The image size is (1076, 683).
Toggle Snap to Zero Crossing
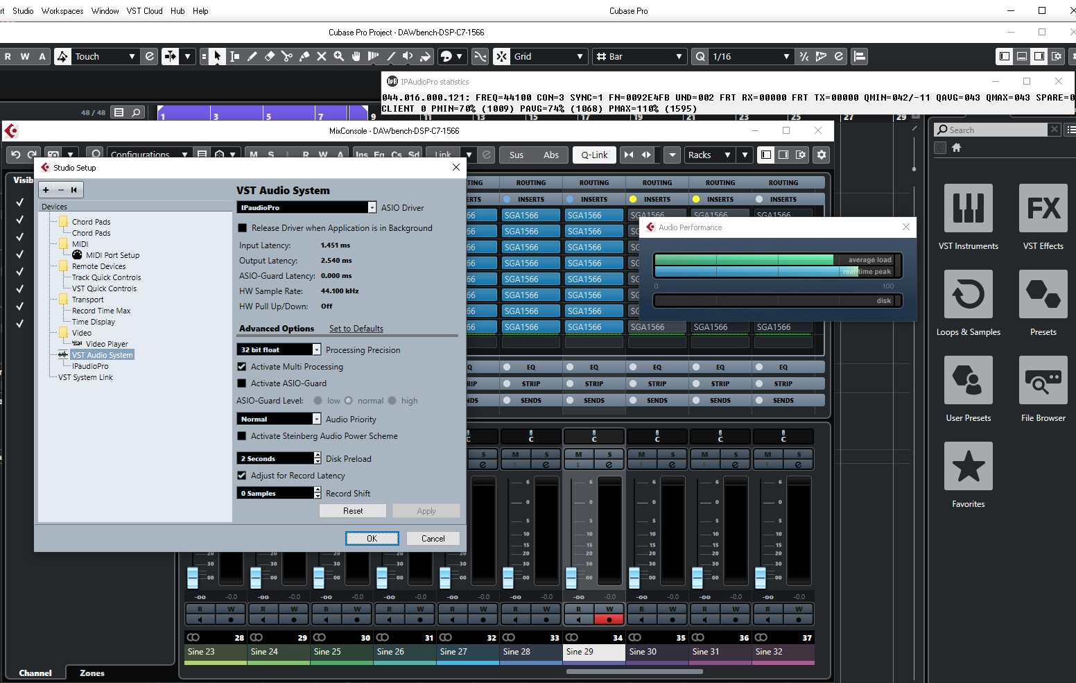pyautogui.click(x=480, y=56)
